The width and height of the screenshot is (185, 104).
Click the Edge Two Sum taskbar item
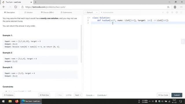31,101
